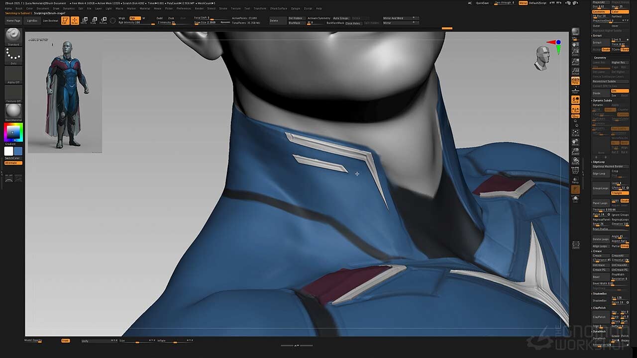Collapse the Crease section
637x358 pixels.
click(597, 251)
